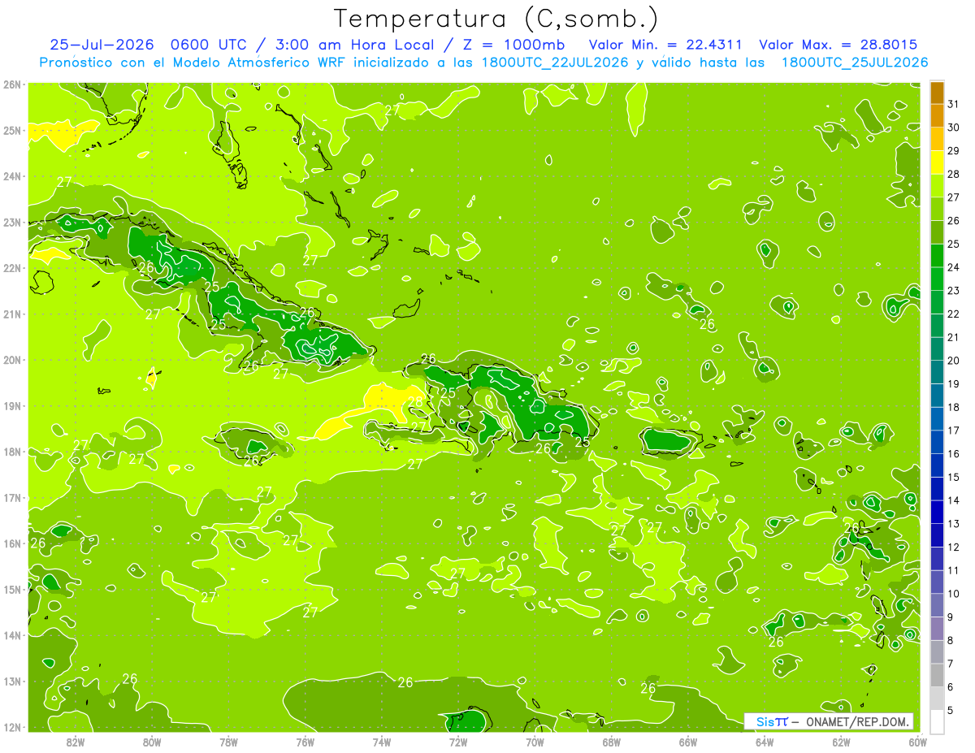The width and height of the screenshot is (975, 753).
Task: Click the '82W' longitude axis label
Action: pos(76,742)
